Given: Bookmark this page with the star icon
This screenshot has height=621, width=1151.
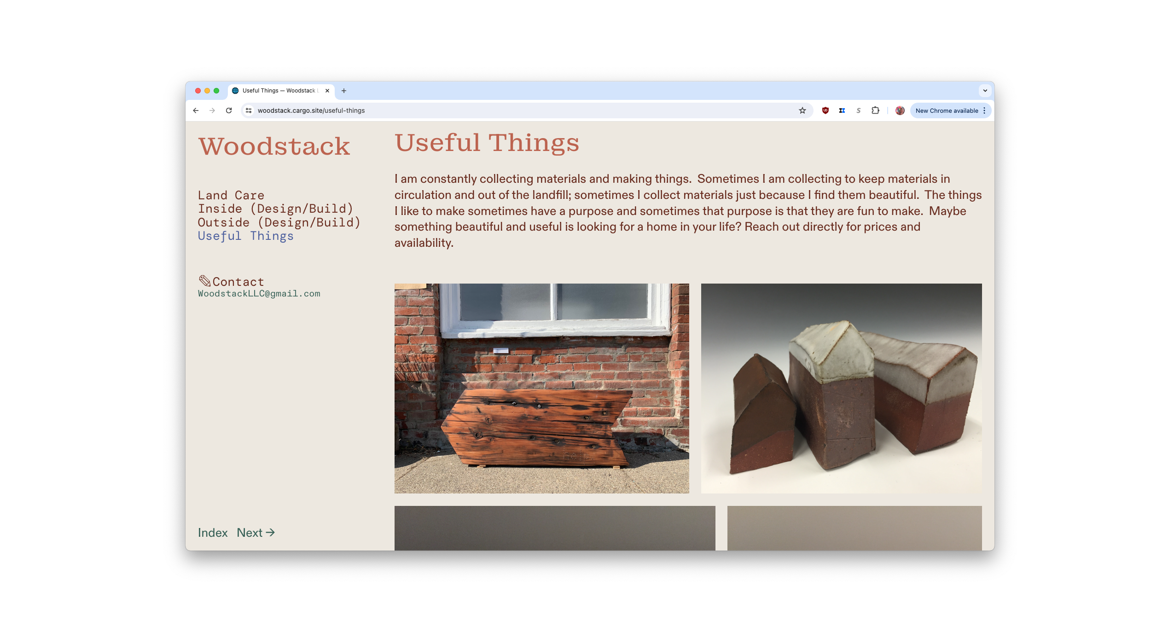Looking at the screenshot, I should (802, 110).
